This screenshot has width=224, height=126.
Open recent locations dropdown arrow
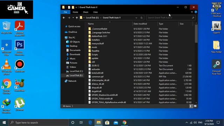point(73,18)
